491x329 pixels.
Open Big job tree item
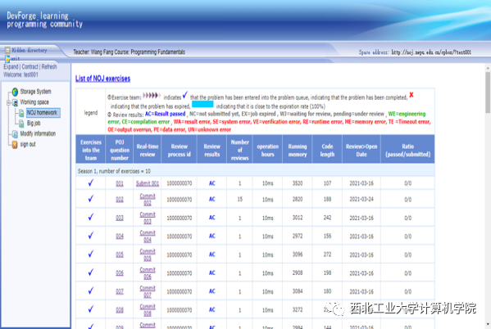[x=34, y=124]
